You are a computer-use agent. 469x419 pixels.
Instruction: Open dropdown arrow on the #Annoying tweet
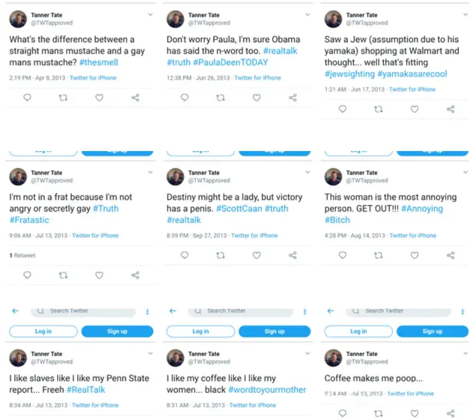point(464,172)
